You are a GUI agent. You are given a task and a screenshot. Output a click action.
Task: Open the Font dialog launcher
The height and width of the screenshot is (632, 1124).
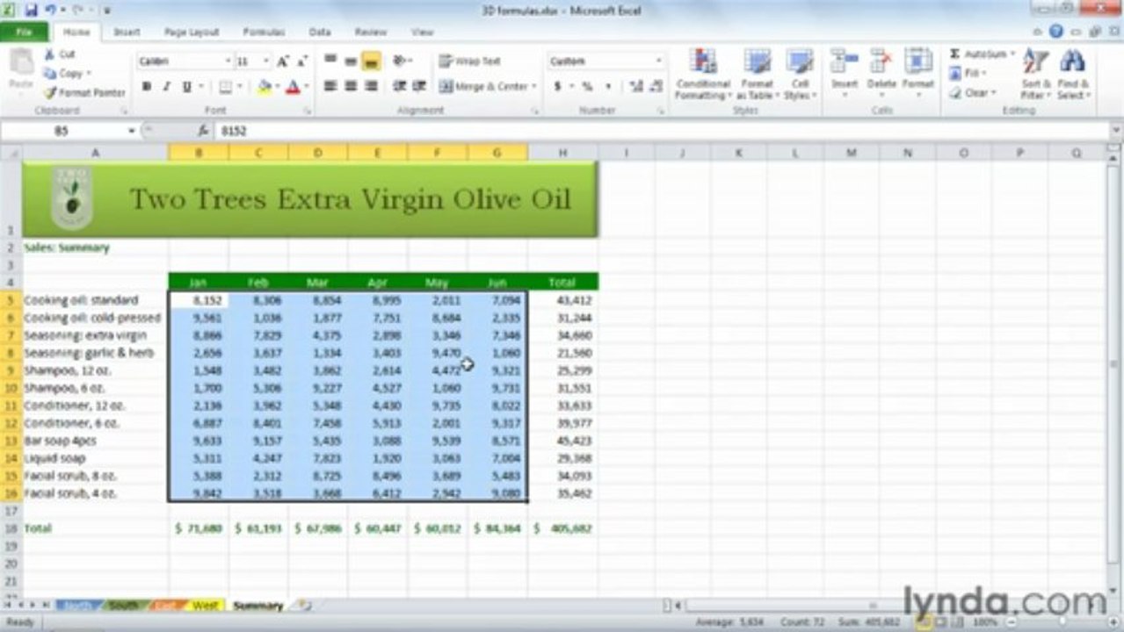pos(308,111)
